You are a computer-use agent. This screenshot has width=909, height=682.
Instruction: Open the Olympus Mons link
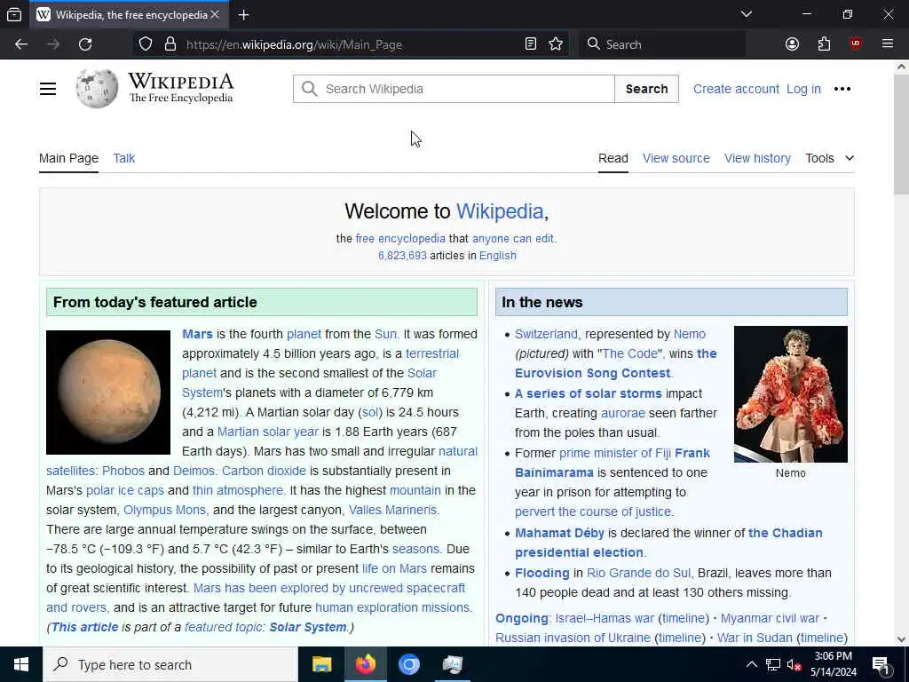click(x=164, y=510)
